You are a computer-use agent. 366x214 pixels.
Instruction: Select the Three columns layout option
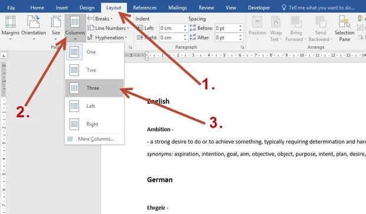click(x=94, y=88)
